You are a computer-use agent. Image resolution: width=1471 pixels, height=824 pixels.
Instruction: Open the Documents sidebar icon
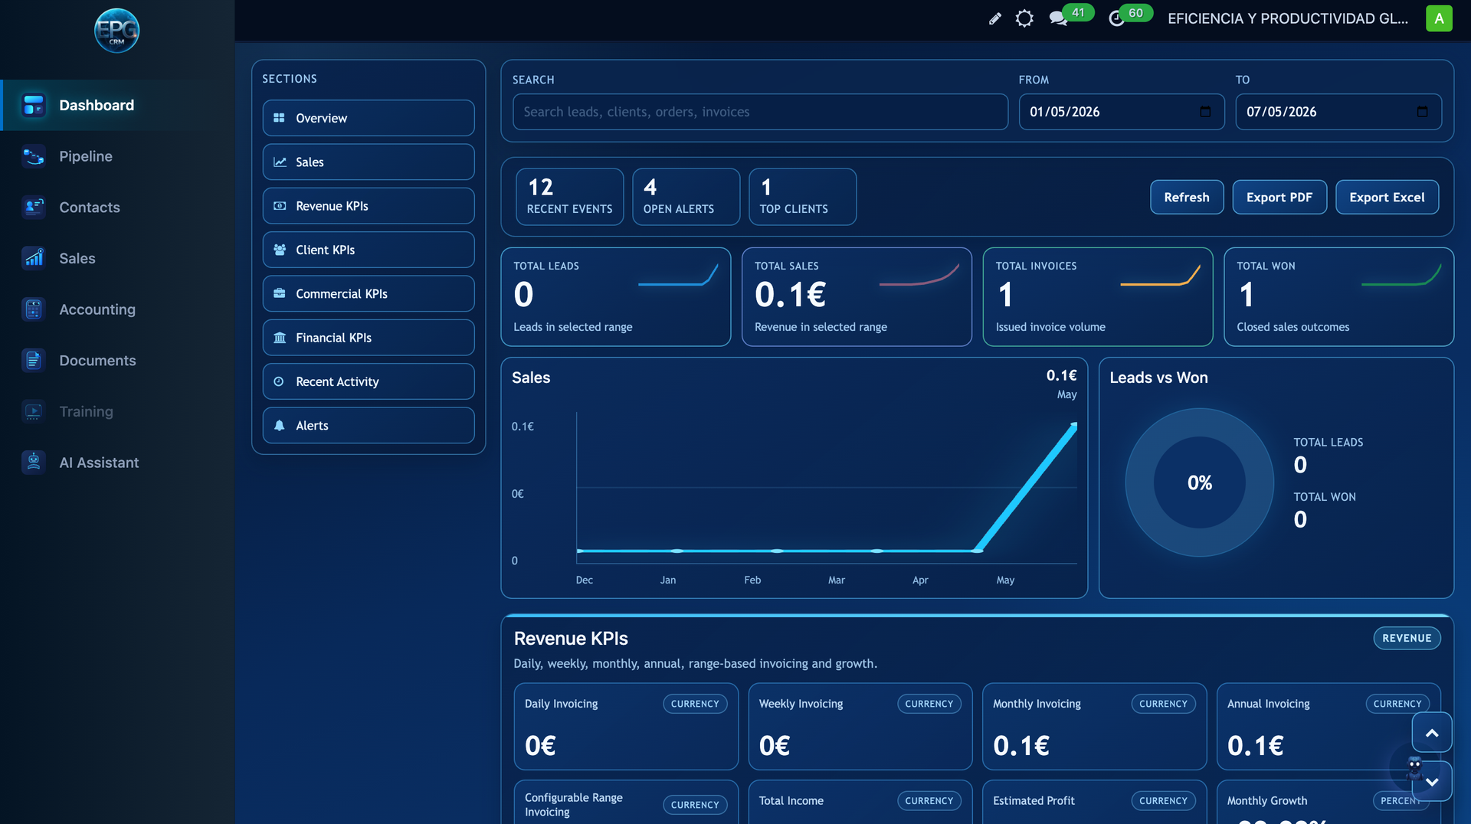pyautogui.click(x=34, y=361)
